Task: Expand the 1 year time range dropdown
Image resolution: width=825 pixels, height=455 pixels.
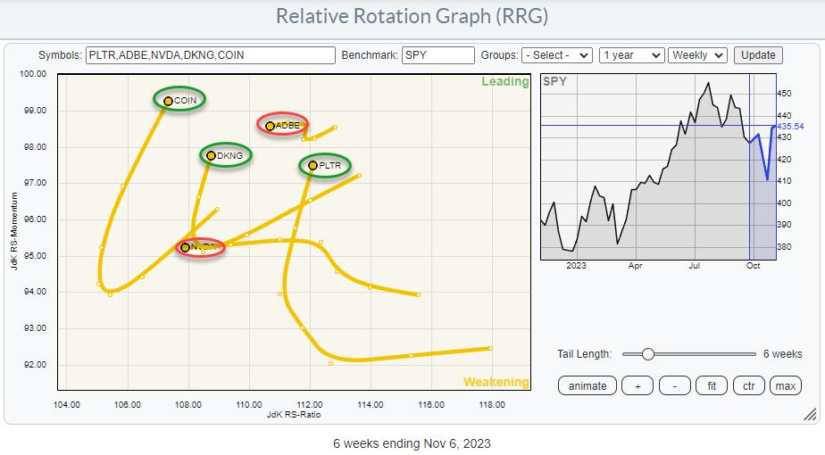Action: tap(632, 55)
